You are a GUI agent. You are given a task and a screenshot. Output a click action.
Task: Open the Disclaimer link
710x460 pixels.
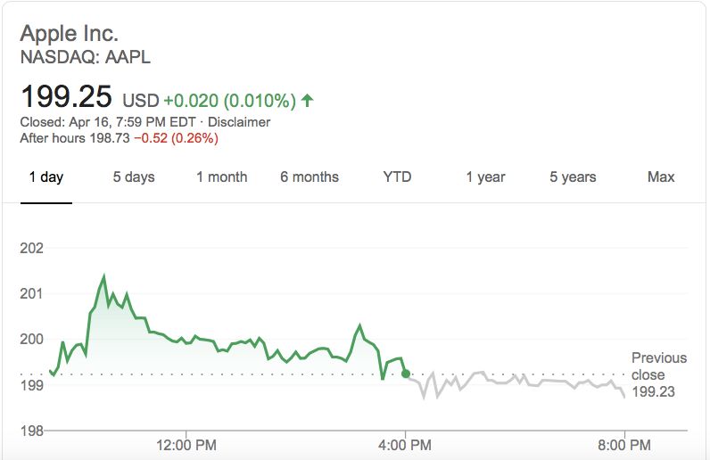(239, 122)
